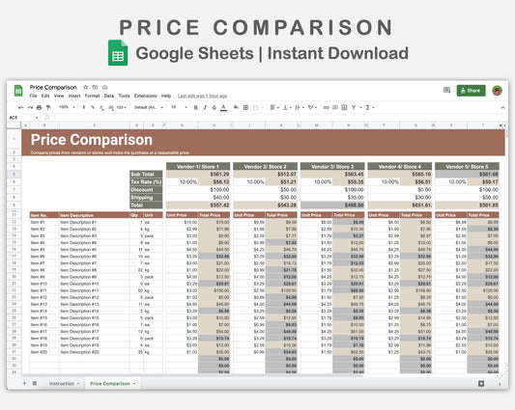The height and width of the screenshot is (410, 515).
Task: Open comment history icon near Share
Action: (446, 91)
